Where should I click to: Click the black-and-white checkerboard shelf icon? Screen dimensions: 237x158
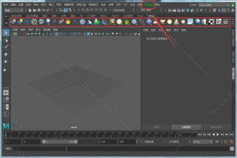point(211,22)
